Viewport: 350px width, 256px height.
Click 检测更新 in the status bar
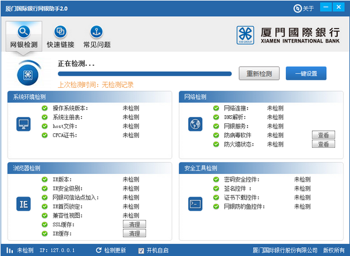click(111, 250)
